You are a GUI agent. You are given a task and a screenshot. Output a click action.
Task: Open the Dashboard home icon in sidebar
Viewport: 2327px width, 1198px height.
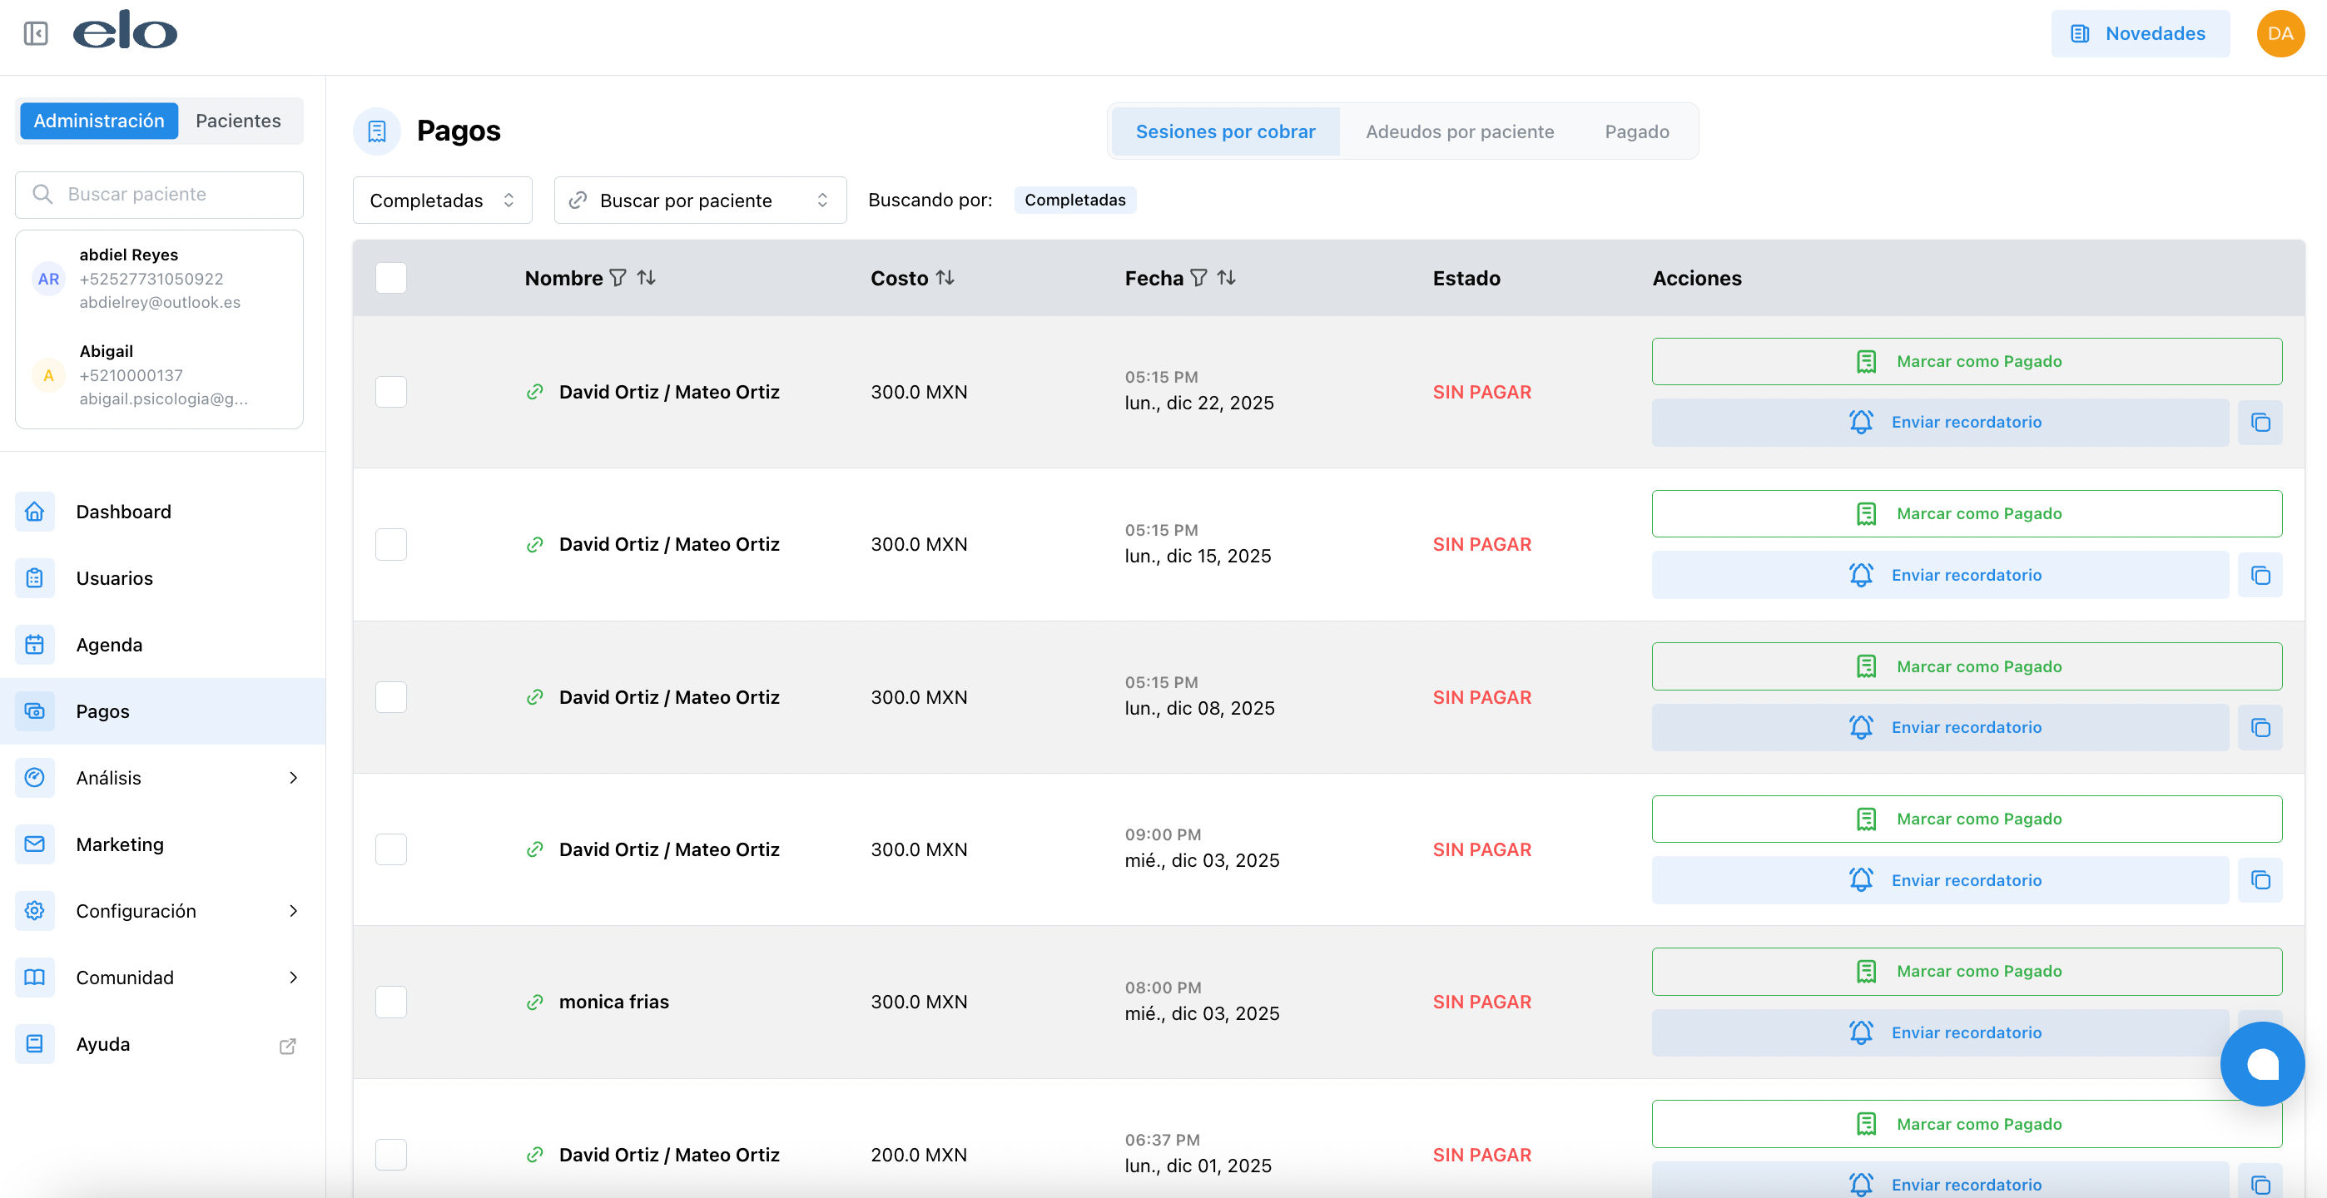(x=34, y=512)
